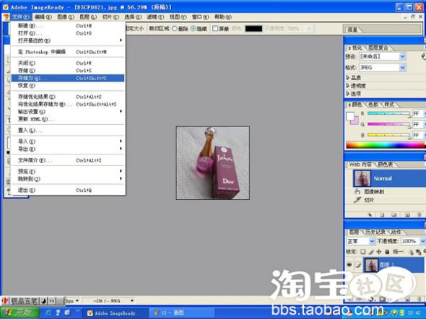Viewport: 426px width, 319px height.
Task: Toggle the 屏蔽 (Shield) checkbox
Action: coord(215,28)
